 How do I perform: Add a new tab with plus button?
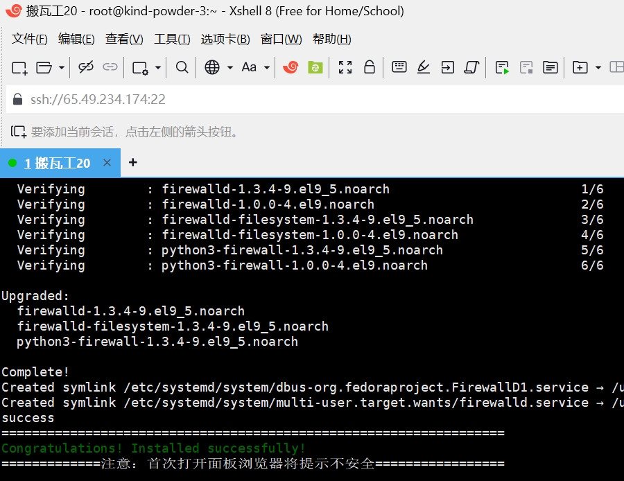[x=133, y=163]
